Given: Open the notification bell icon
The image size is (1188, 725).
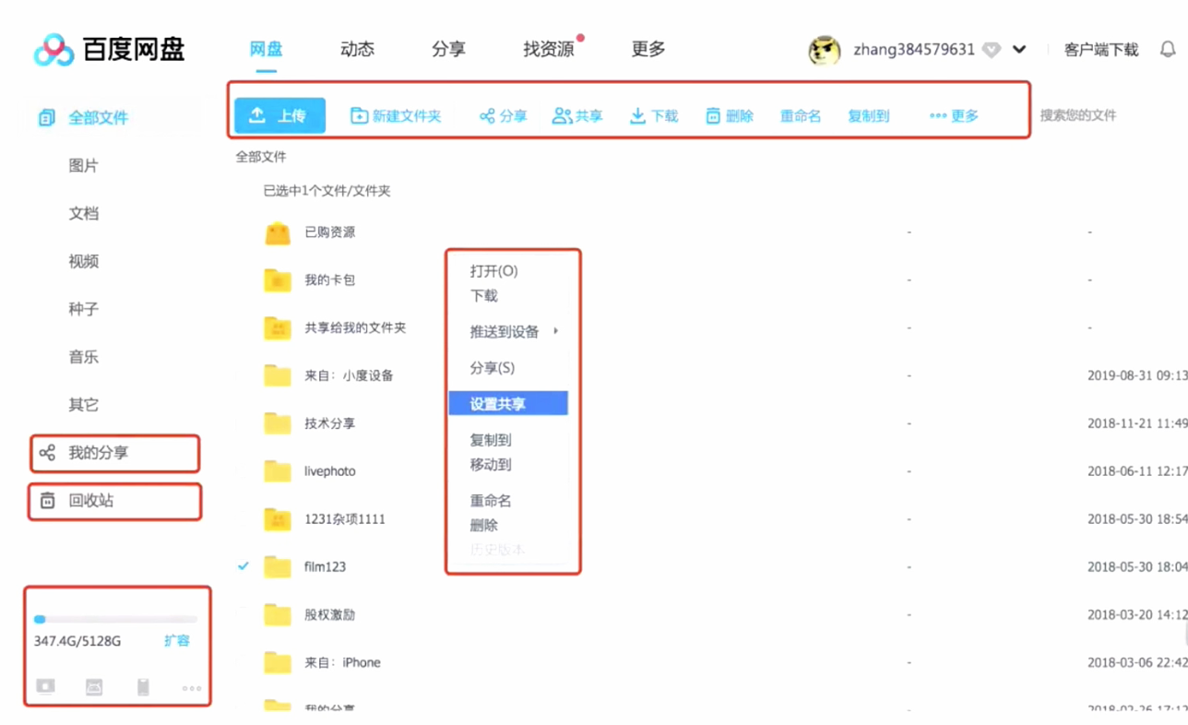Looking at the screenshot, I should tap(1168, 50).
